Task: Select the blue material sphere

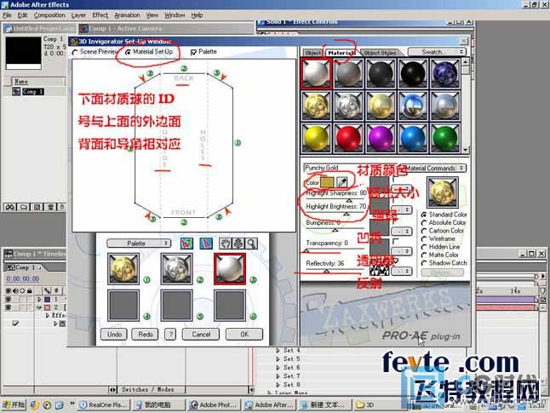Action: click(x=413, y=138)
